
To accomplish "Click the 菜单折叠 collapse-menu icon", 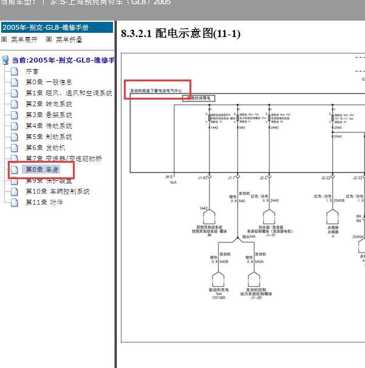I will click(x=49, y=39).
